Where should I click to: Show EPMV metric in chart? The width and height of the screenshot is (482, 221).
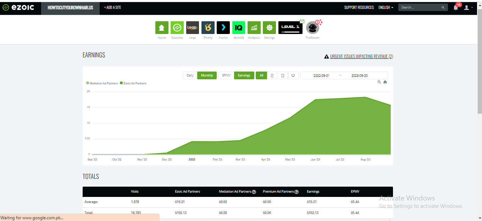coord(226,75)
